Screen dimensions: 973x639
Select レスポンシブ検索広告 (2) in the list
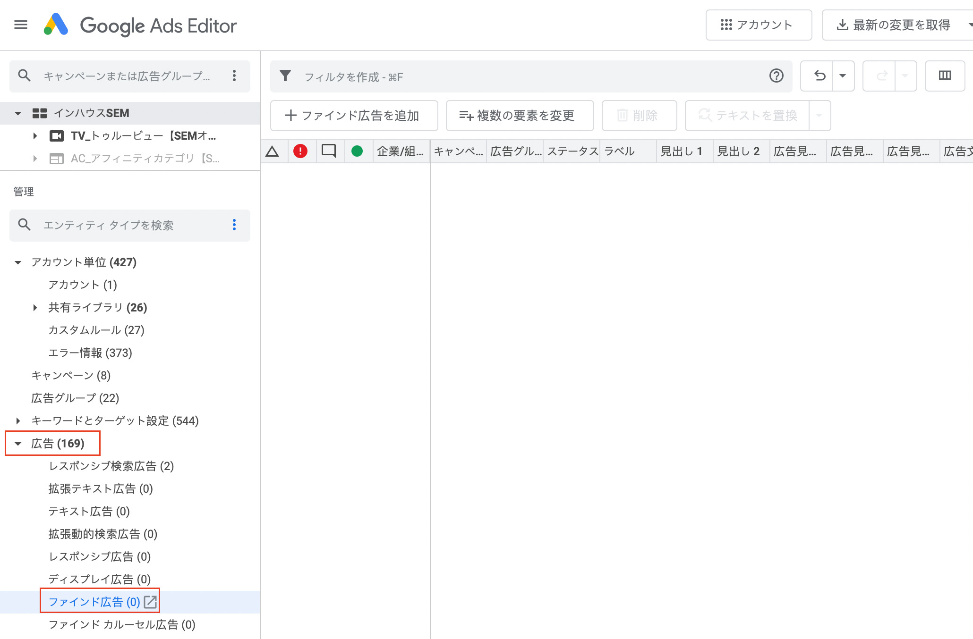(111, 466)
